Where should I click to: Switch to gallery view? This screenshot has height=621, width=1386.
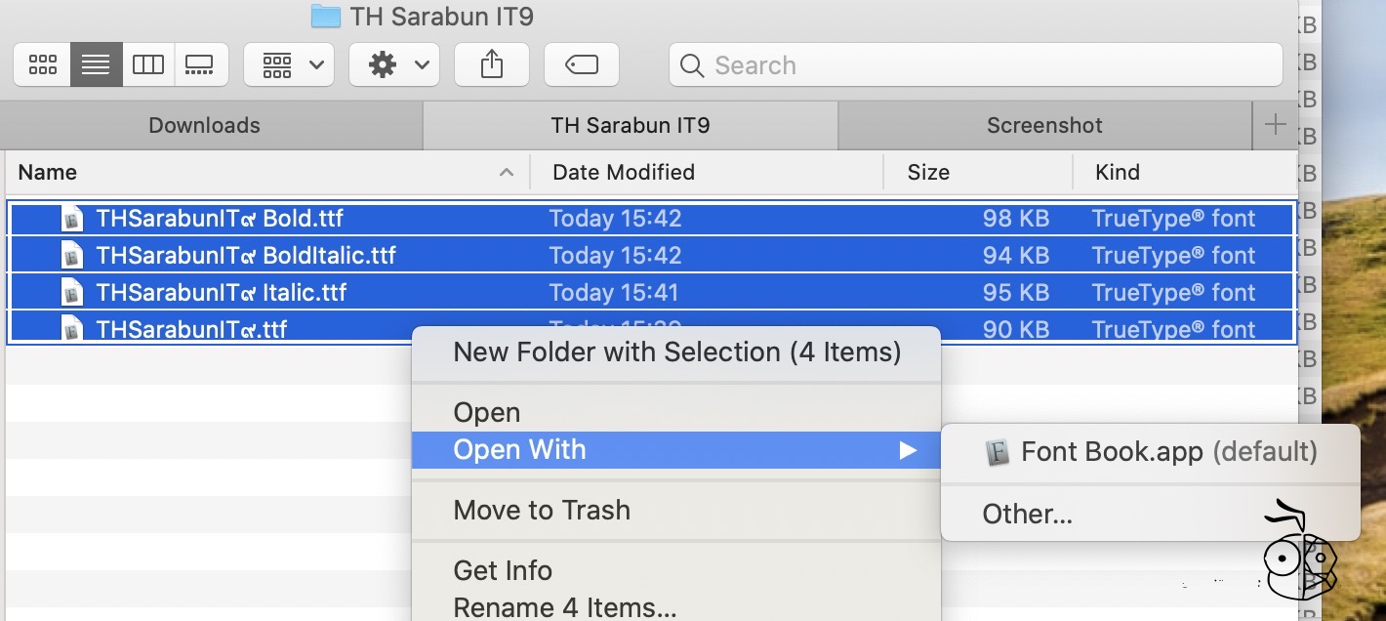click(x=200, y=65)
